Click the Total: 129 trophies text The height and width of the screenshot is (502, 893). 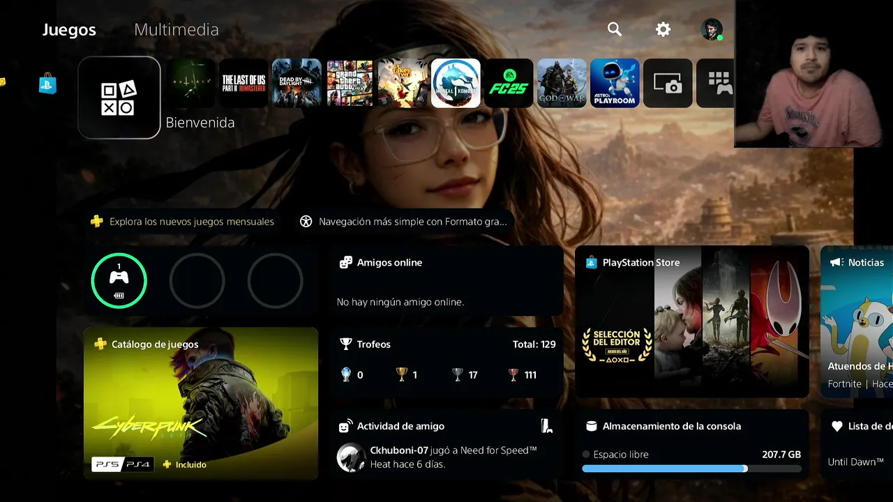pos(534,344)
